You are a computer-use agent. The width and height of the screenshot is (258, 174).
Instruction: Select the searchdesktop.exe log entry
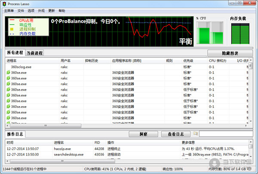click(127, 155)
